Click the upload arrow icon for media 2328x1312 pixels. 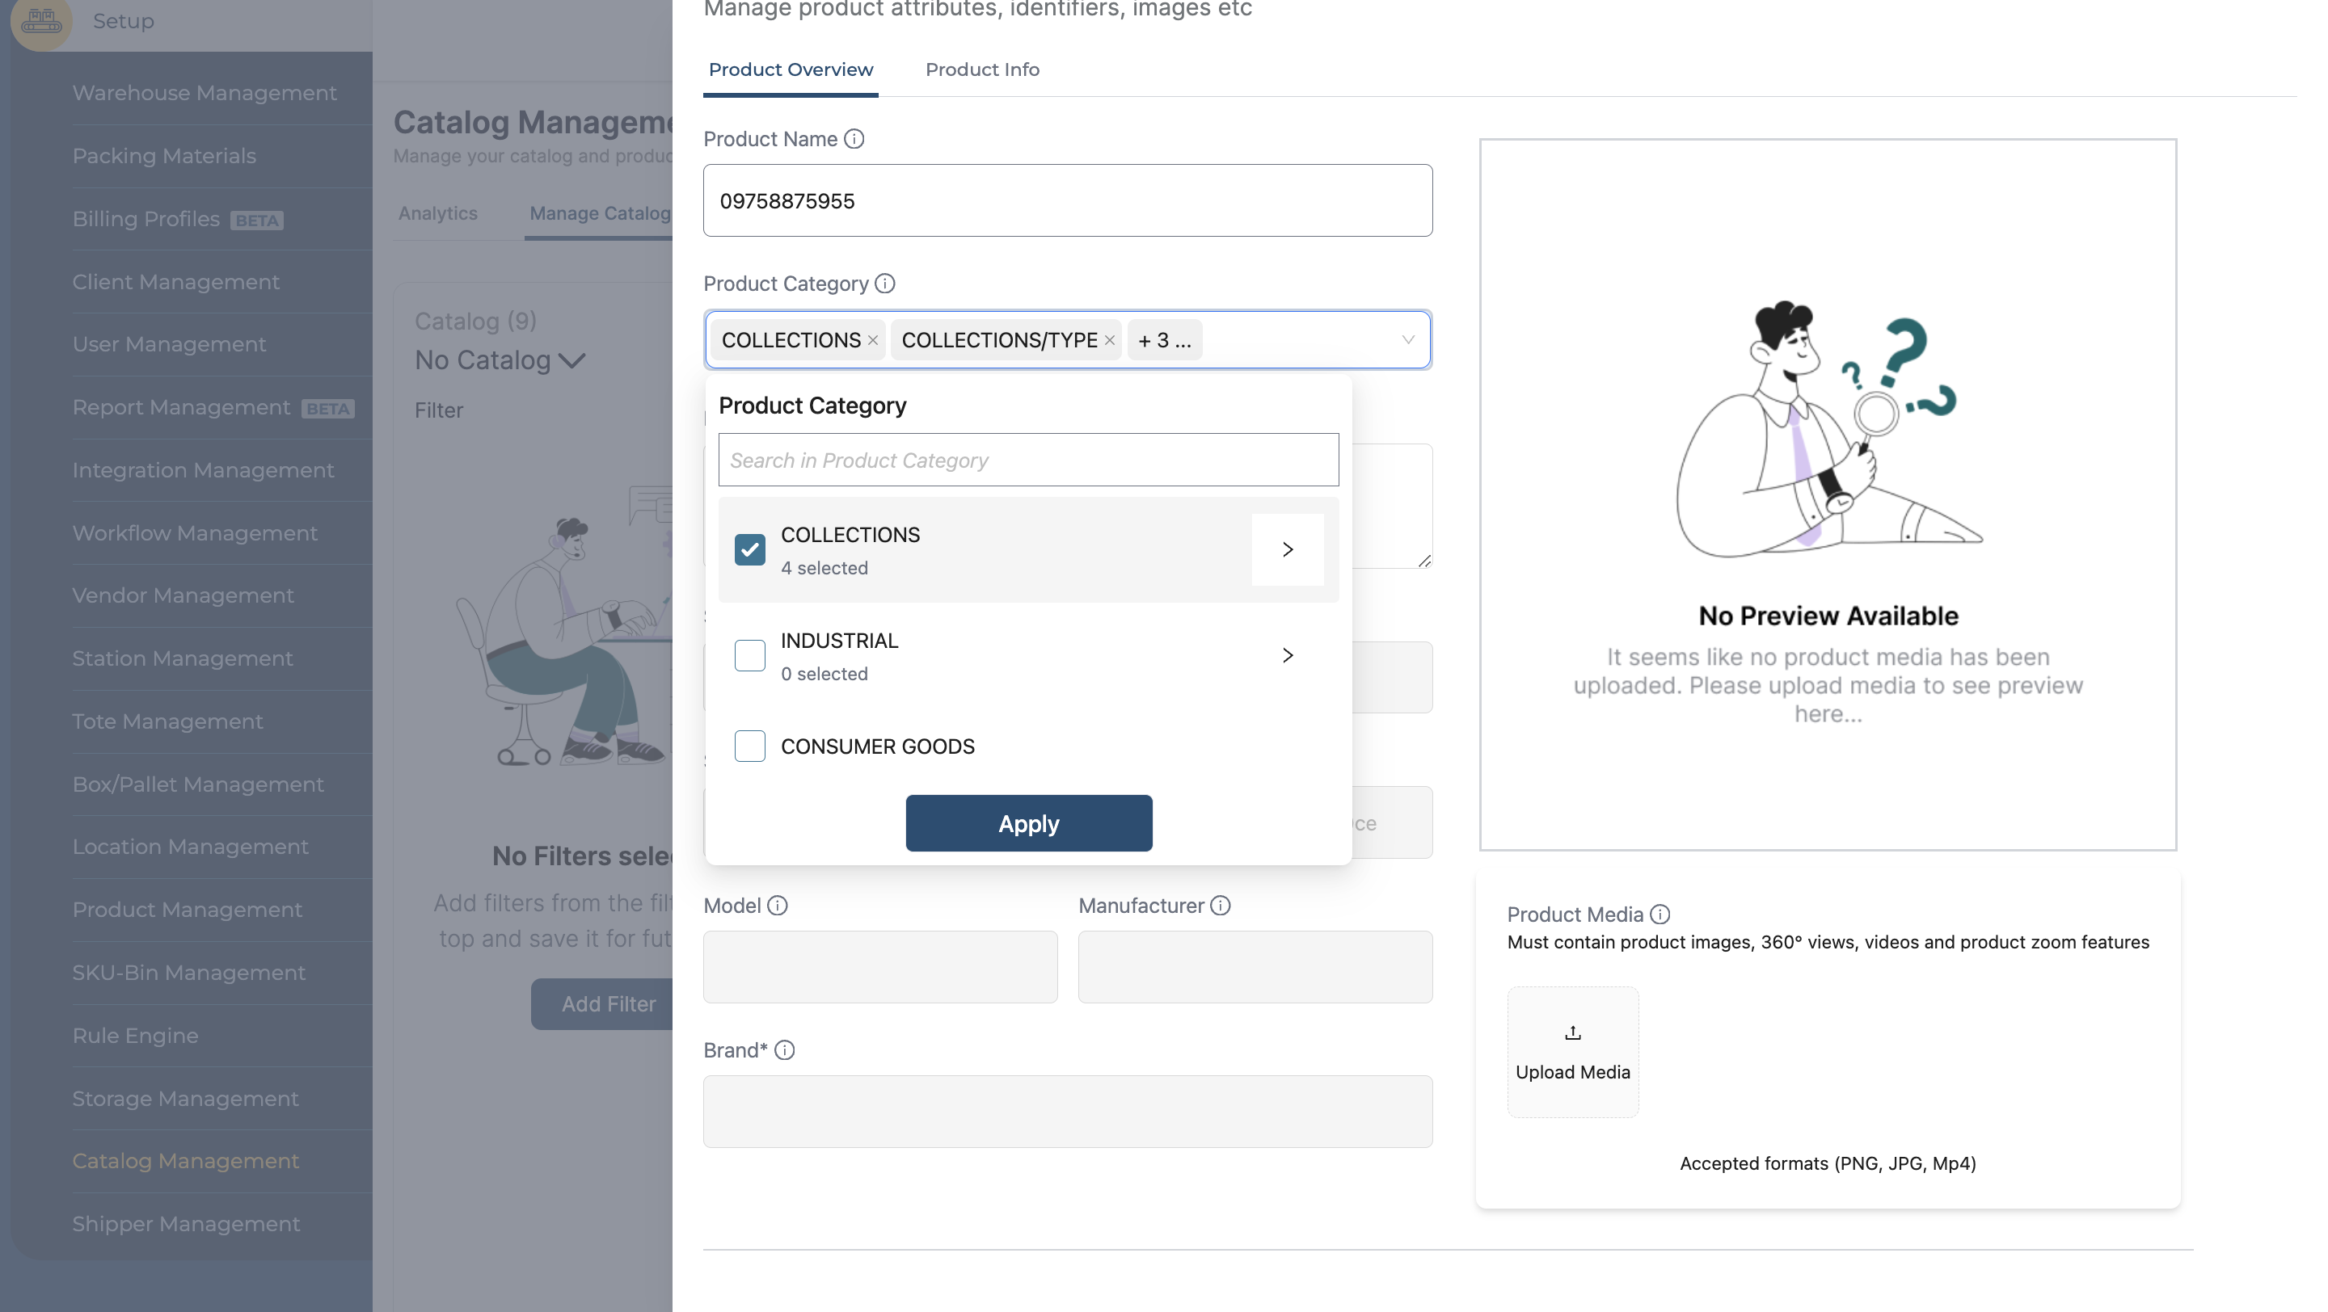click(x=1572, y=1033)
